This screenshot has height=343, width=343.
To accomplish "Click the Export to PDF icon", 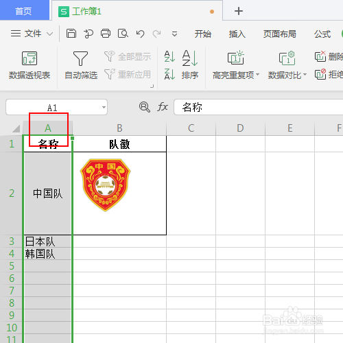I will pyautogui.click(x=88, y=34).
